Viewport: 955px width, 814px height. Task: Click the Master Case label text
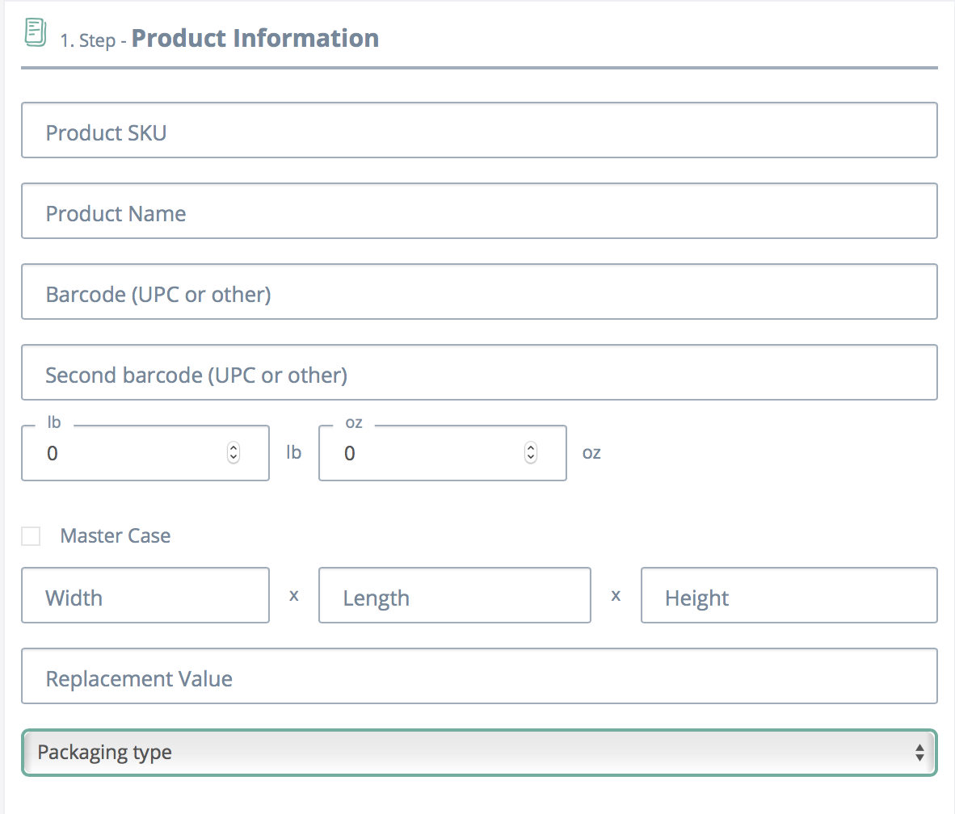click(116, 536)
